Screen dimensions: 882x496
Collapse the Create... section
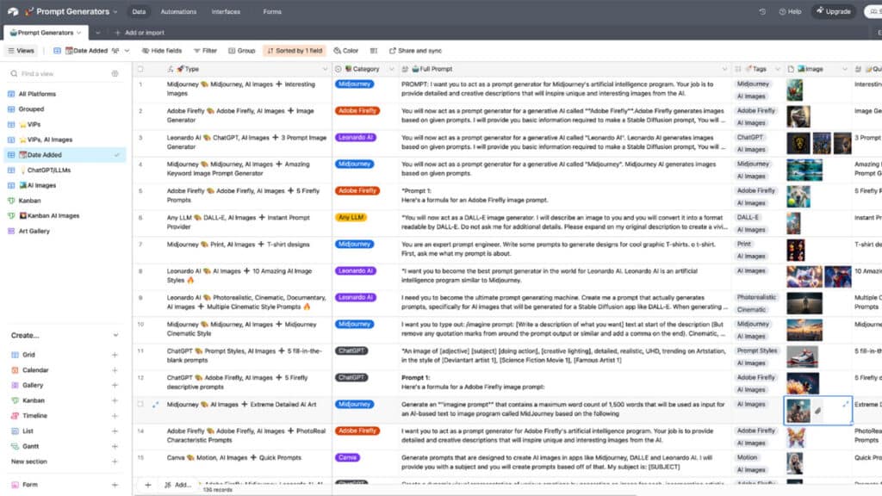click(x=115, y=335)
